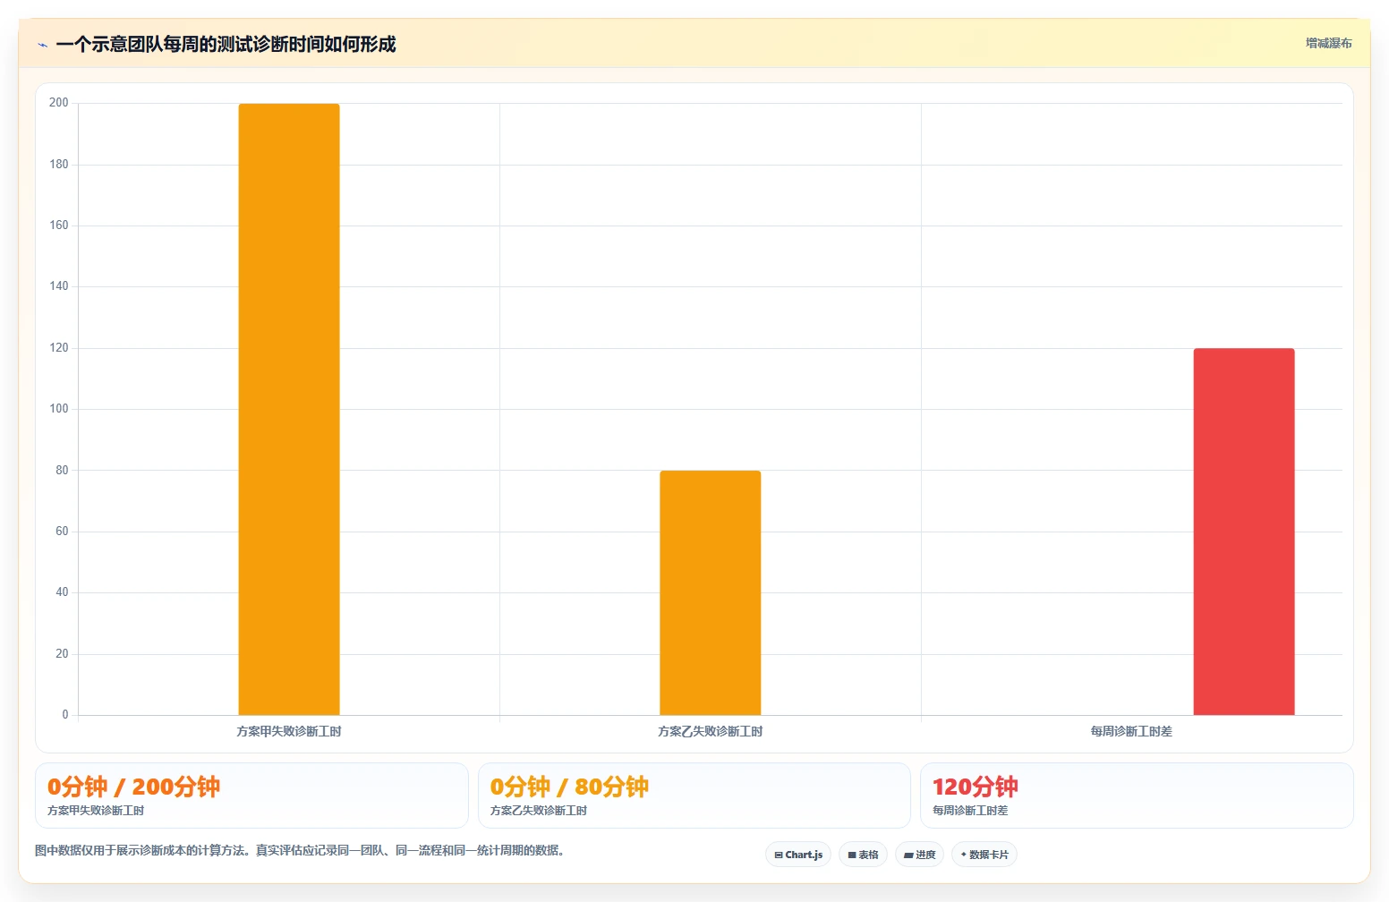Click the orange 方案乙失败诊断工时 bar

click(x=711, y=592)
